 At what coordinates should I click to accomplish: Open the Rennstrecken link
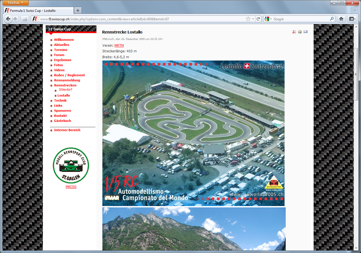click(x=65, y=85)
